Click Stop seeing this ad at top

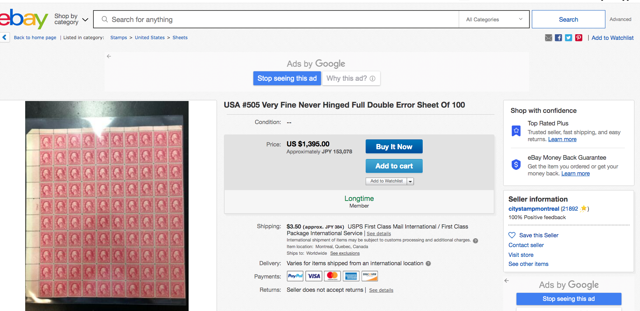(x=287, y=78)
